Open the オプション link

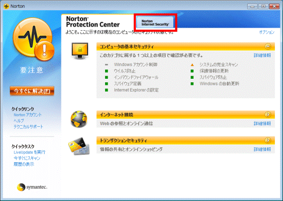pos(267,32)
